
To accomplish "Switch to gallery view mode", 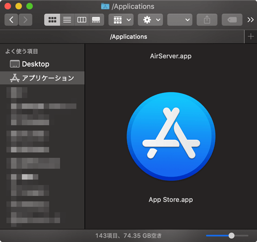I will pos(96,20).
